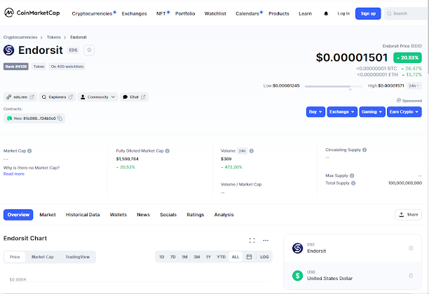The height and width of the screenshot is (294, 429).
Task: Switch chart to TradingView mode
Action: point(77,257)
